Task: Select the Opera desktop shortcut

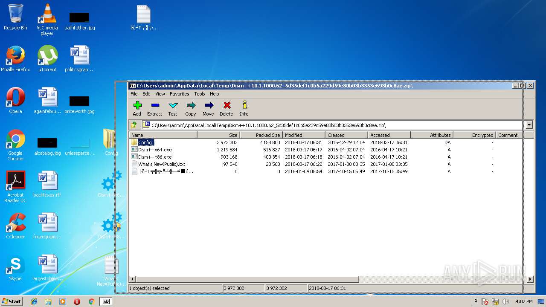Action: (x=15, y=100)
